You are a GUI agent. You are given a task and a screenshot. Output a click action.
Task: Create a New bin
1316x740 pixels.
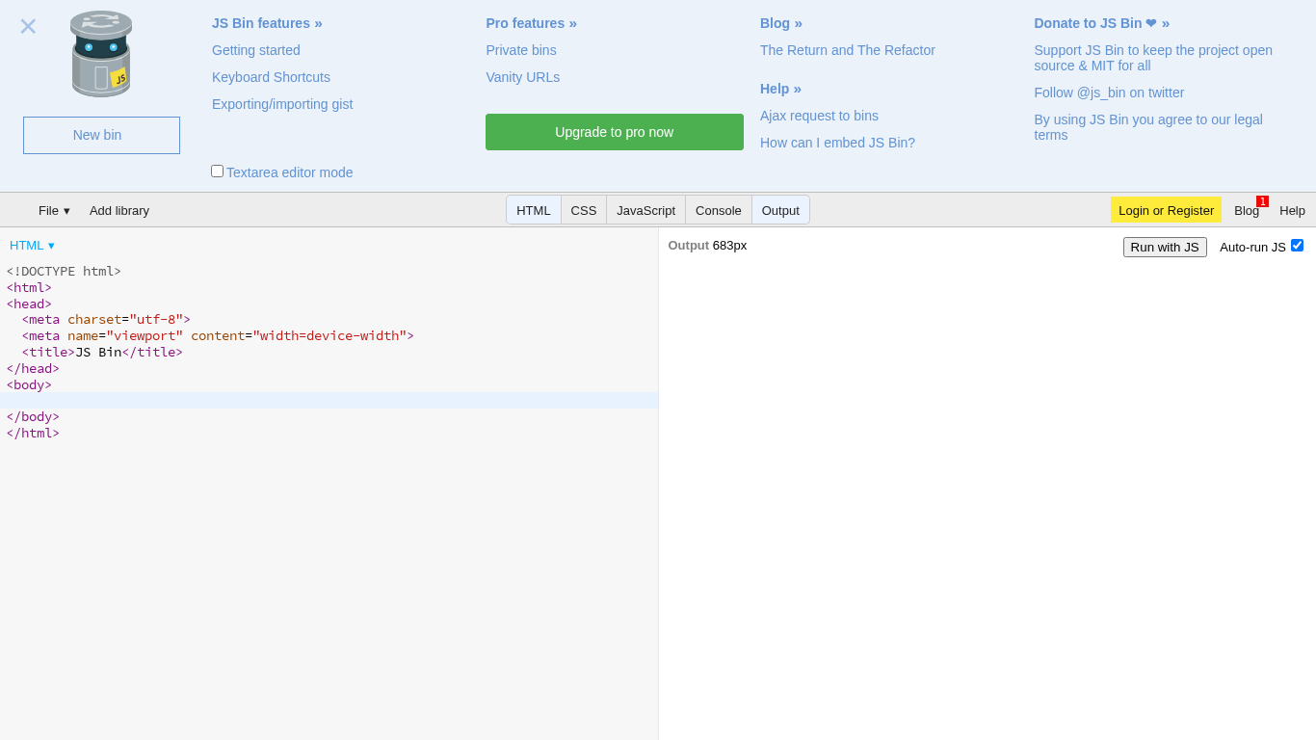101,135
